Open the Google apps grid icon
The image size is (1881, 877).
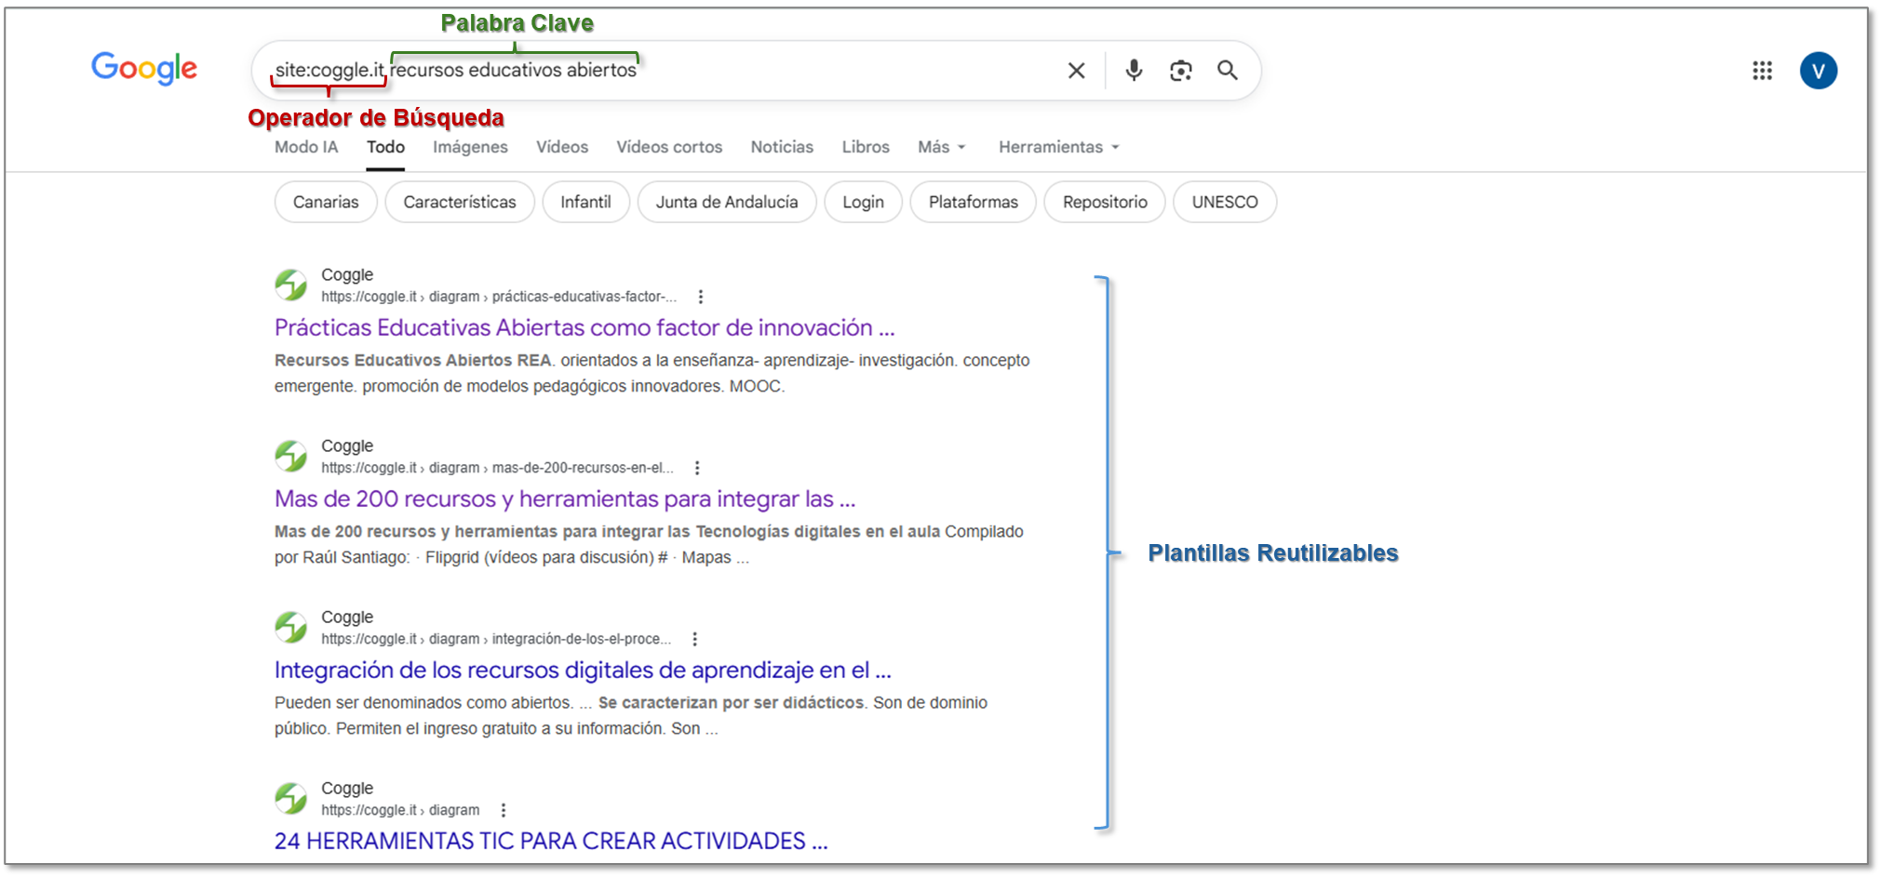[x=1762, y=71]
